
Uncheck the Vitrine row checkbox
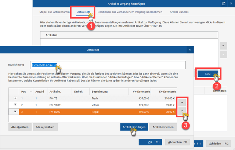tap(15, 105)
